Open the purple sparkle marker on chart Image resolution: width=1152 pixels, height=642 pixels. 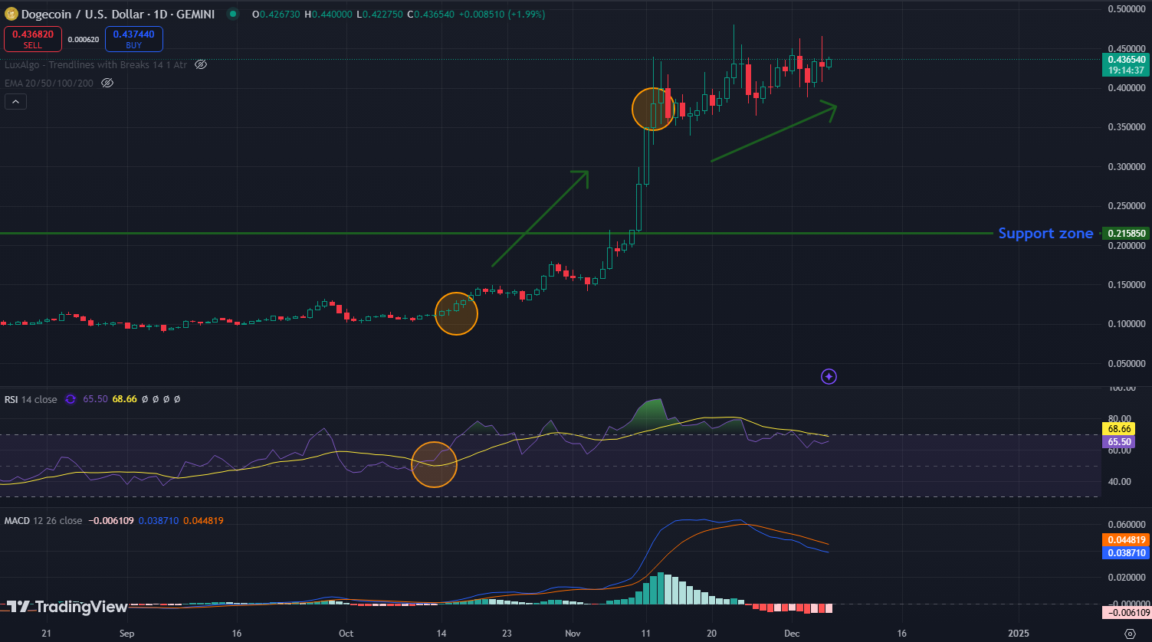829,376
